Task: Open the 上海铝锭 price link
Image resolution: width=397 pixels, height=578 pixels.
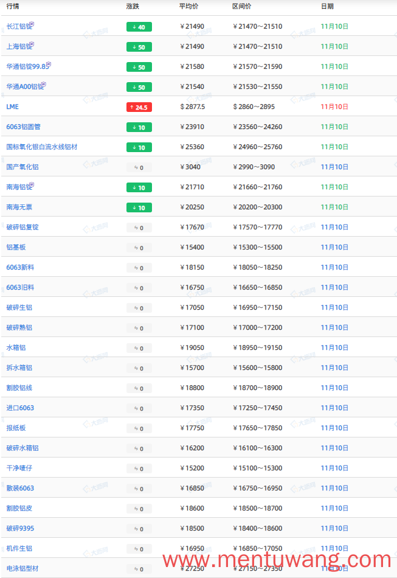Action: click(x=19, y=46)
